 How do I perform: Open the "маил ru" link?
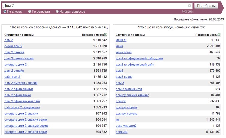[x=121, y=40]
